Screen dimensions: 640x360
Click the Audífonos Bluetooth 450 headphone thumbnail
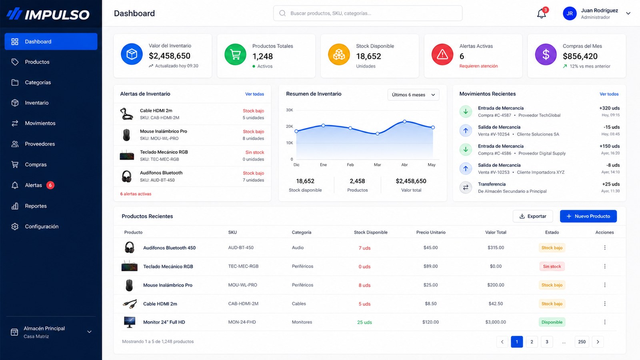(130, 248)
